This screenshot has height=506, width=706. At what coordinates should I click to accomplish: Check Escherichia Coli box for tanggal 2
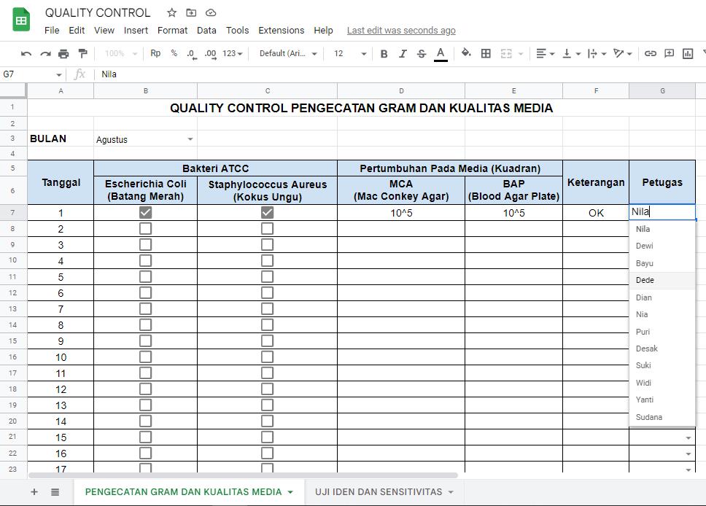(x=145, y=229)
